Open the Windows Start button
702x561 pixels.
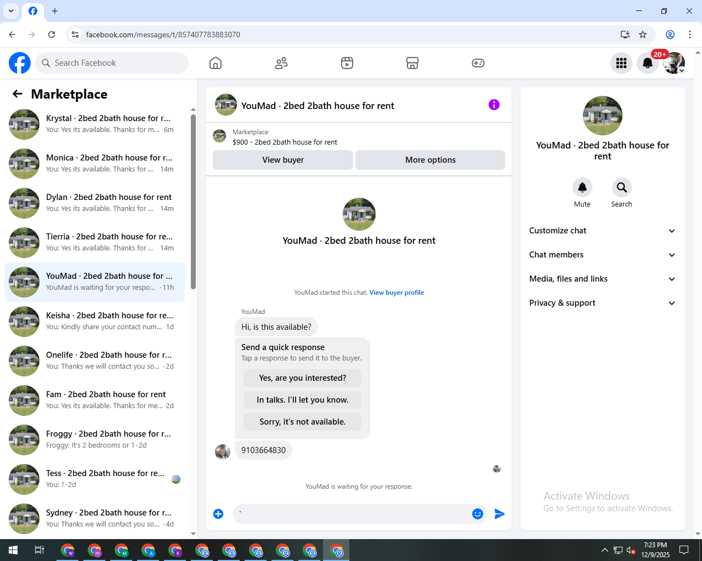point(13,550)
